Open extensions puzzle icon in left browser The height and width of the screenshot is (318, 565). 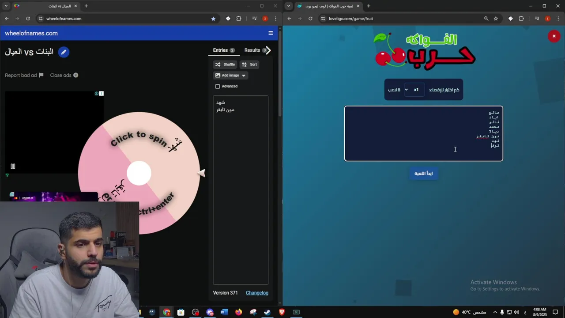239,19
